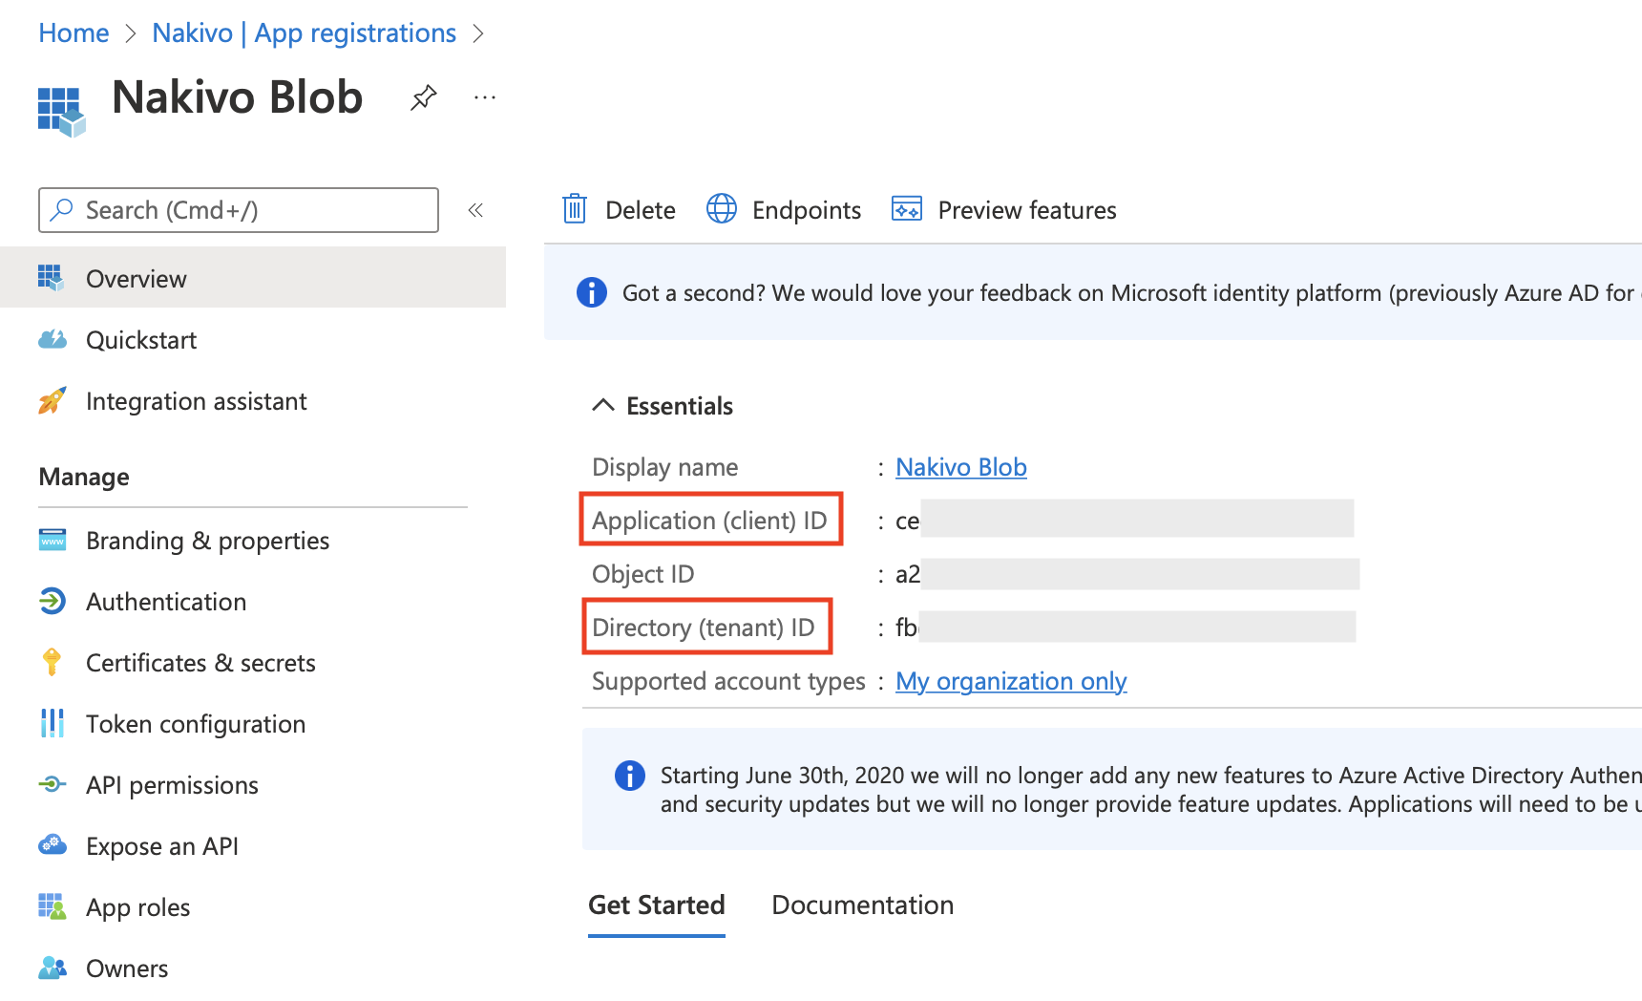Open Certificates & secrets key icon

(x=53, y=662)
